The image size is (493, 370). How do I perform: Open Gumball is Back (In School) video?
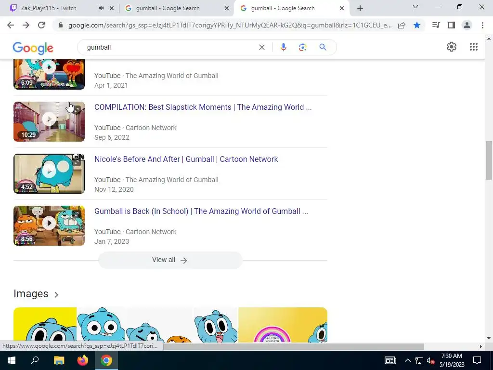click(x=201, y=211)
